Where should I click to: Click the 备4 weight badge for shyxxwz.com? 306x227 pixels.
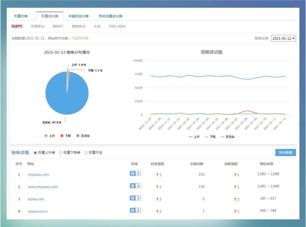pyautogui.click(x=135, y=175)
